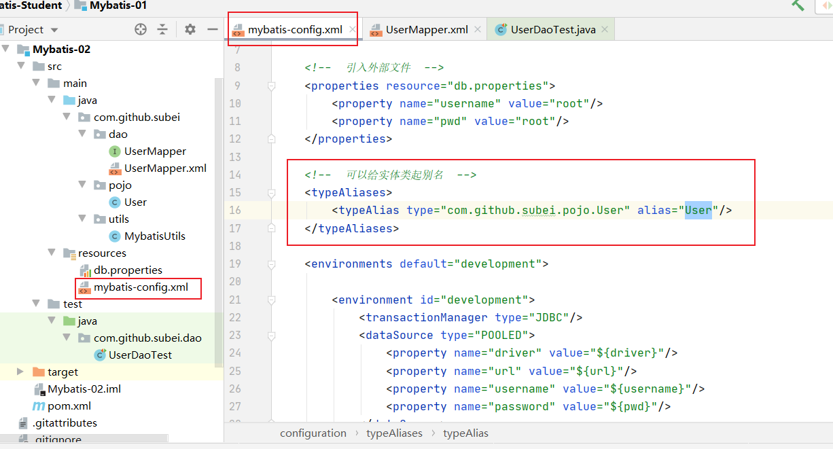
Task: Switch to the UserMapper.xml tab
Action: [426, 29]
